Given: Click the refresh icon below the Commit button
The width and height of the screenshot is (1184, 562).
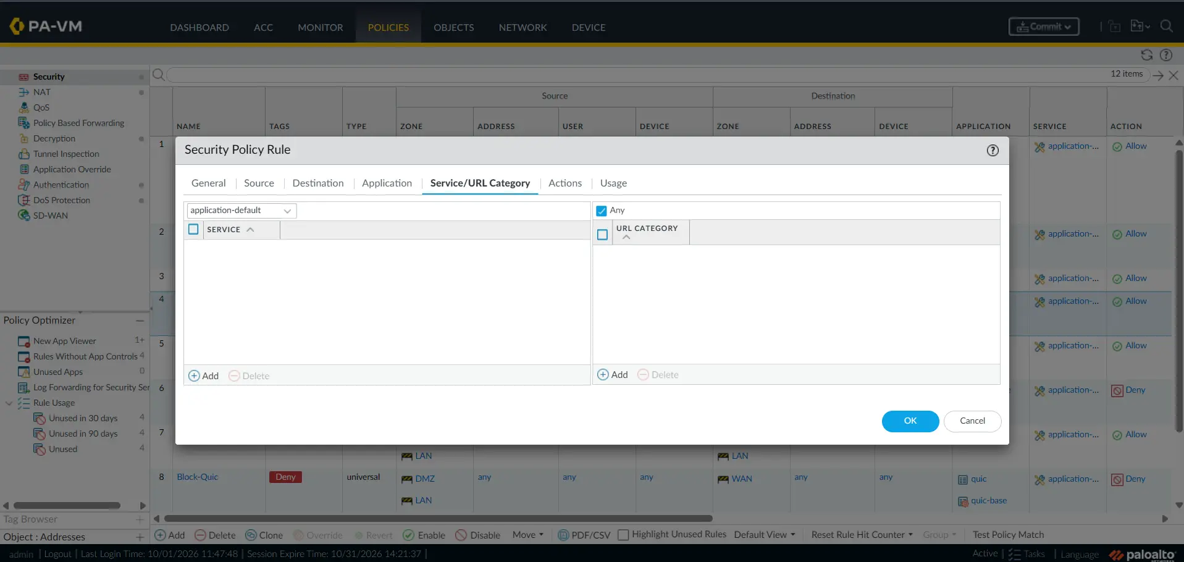Looking at the screenshot, I should click(x=1147, y=55).
